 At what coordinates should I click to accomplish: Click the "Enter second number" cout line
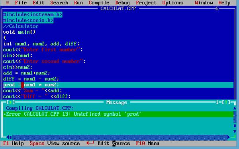(44, 61)
